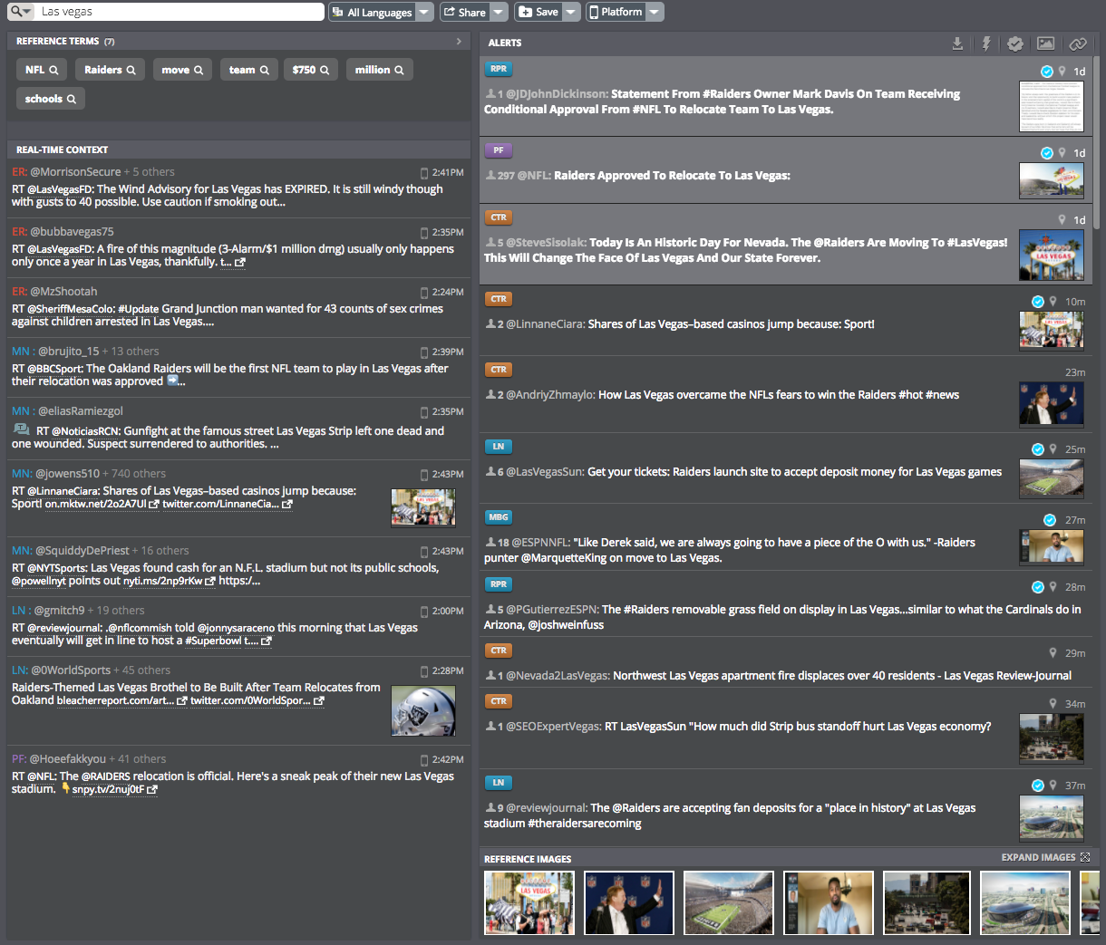Click verified badge on LinnaneCiara alert
This screenshot has height=945, width=1106.
(x=1038, y=302)
